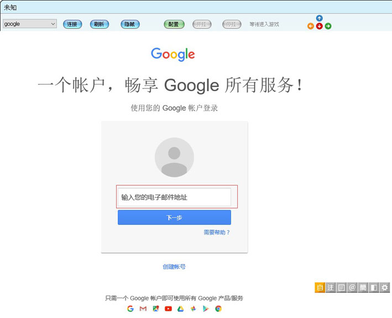
Task: Focus the email address input field
Action: [174, 197]
